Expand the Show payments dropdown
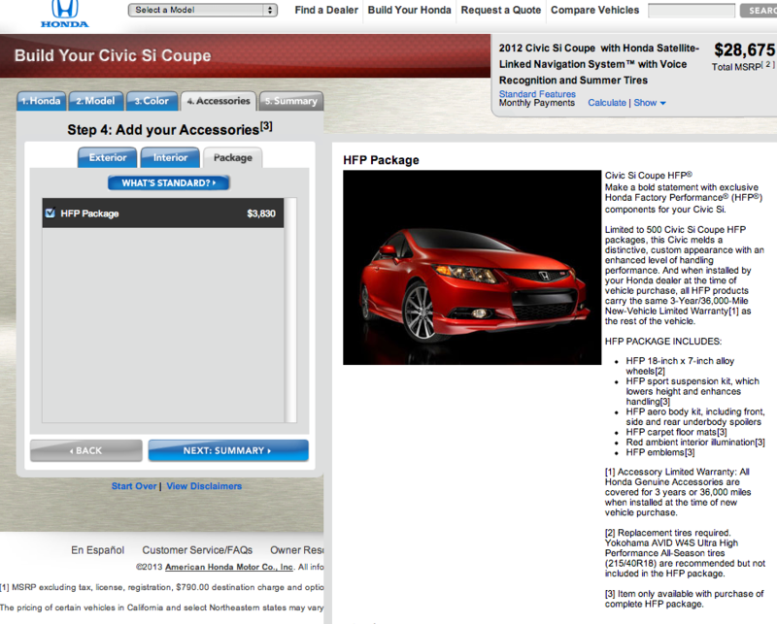The height and width of the screenshot is (624, 777). pyautogui.click(x=650, y=103)
